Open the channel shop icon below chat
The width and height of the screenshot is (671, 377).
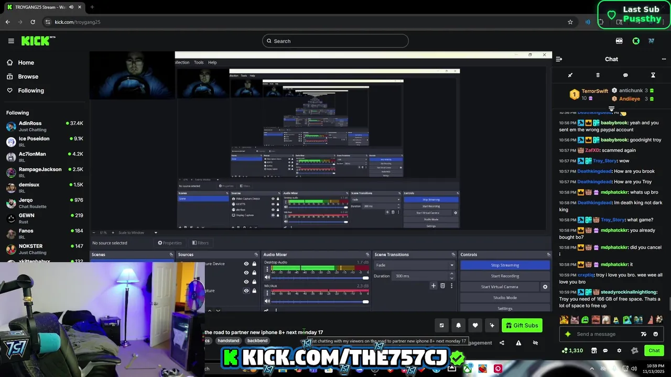(x=594, y=350)
